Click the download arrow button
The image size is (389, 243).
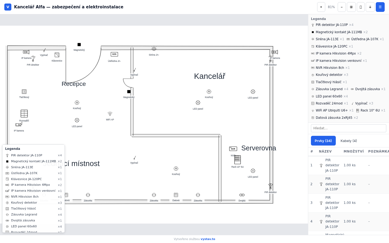point(370,7)
